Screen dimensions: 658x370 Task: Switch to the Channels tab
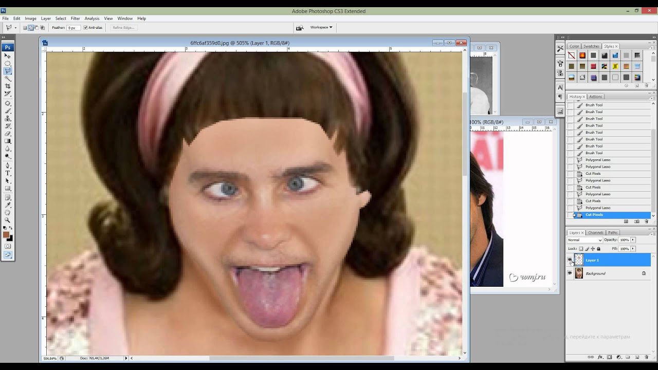(595, 233)
